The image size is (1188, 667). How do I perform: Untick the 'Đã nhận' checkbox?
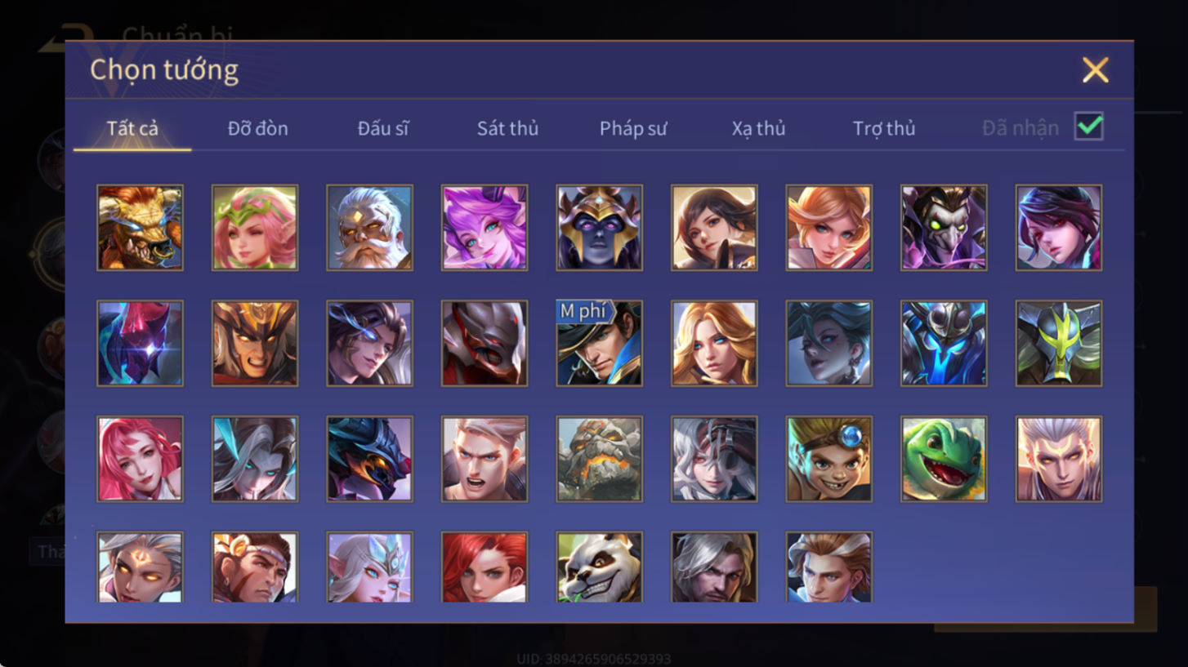pos(1088,127)
